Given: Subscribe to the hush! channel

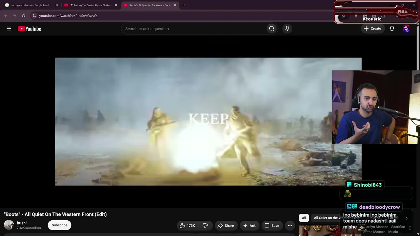Looking at the screenshot, I should coord(59,225).
